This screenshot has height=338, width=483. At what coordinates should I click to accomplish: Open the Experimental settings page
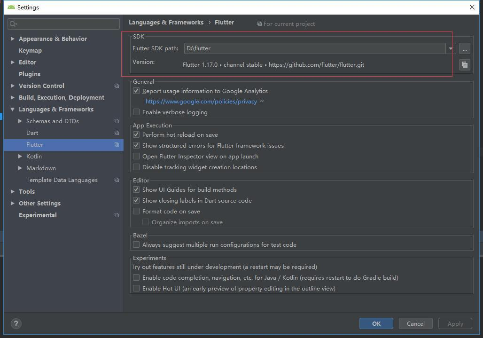click(x=38, y=215)
